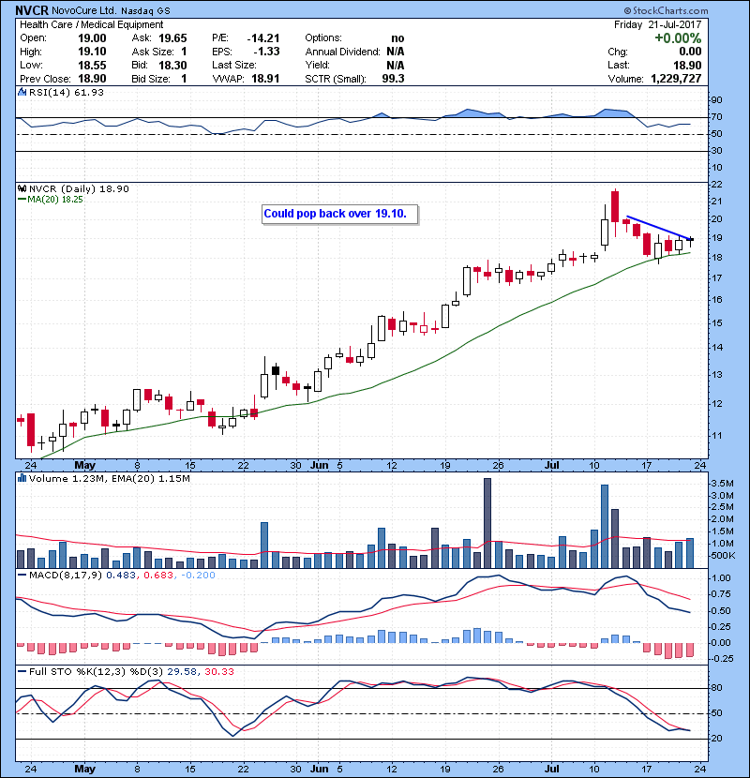
Task: Click the Bid Size label
Action: pos(151,79)
